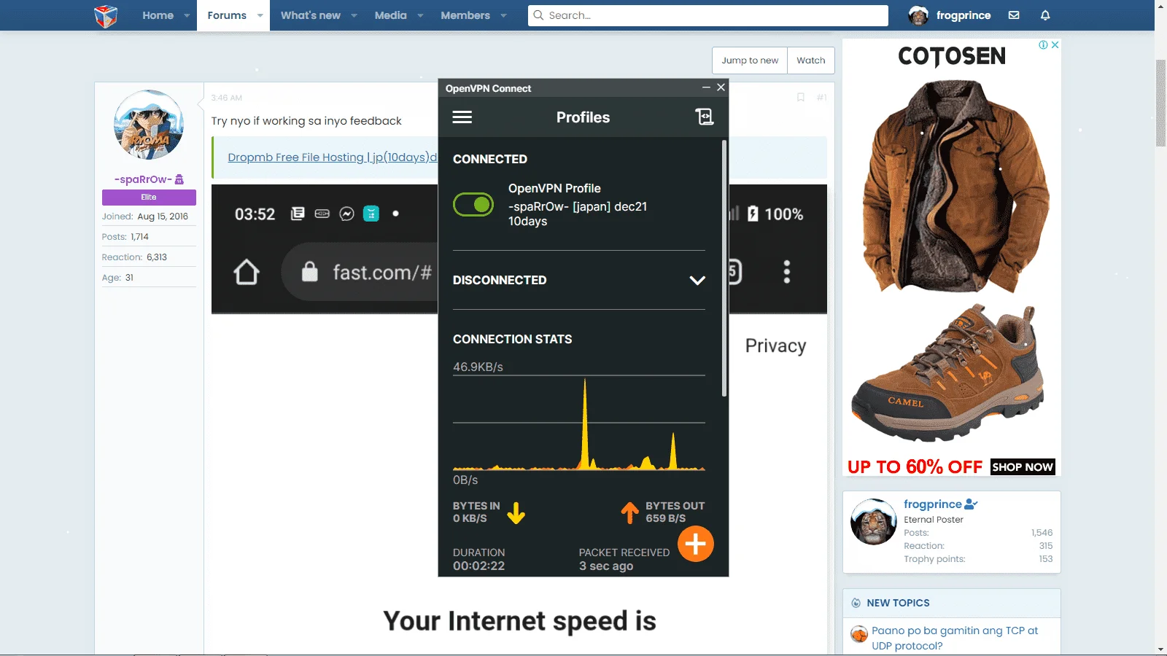Screen dimensions: 1167x656
Task: Click the BYTES IN down arrow icon
Action: coord(516,513)
